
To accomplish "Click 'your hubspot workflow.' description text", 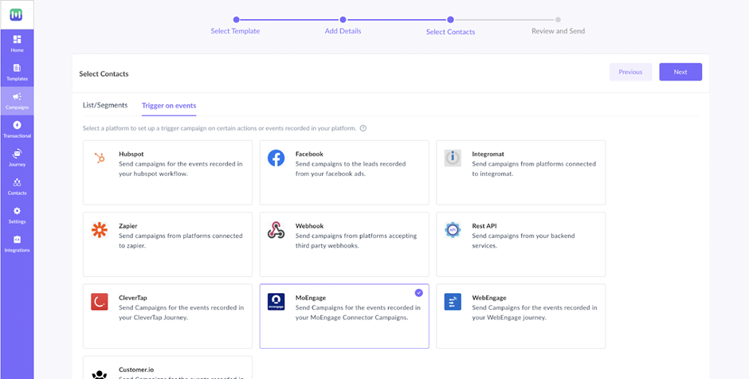I will point(153,174).
